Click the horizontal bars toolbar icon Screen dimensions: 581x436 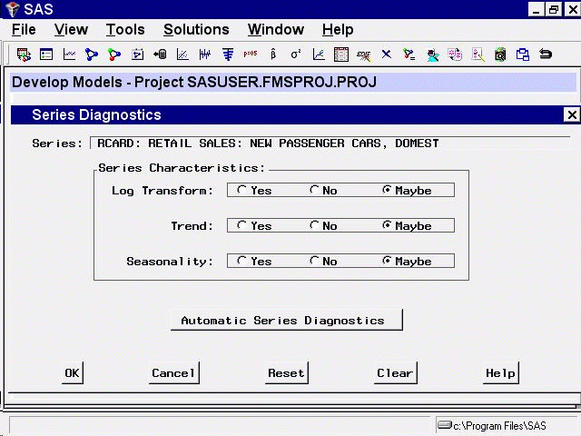(228, 54)
